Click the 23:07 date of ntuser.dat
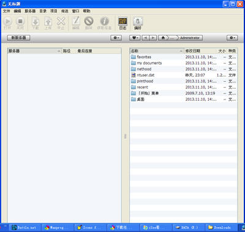Viewport: 245px width, 232px height. [195, 75]
